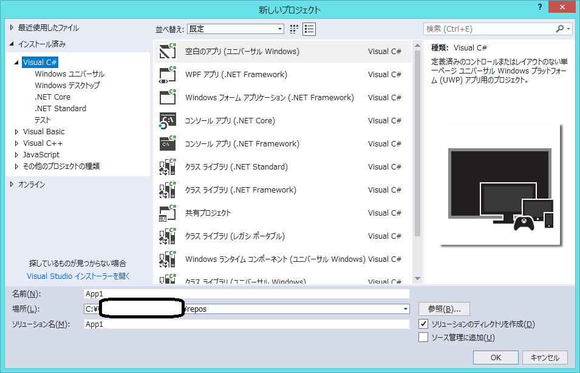Click the OK button
This screenshot has width=580, height=373.
coord(496,357)
